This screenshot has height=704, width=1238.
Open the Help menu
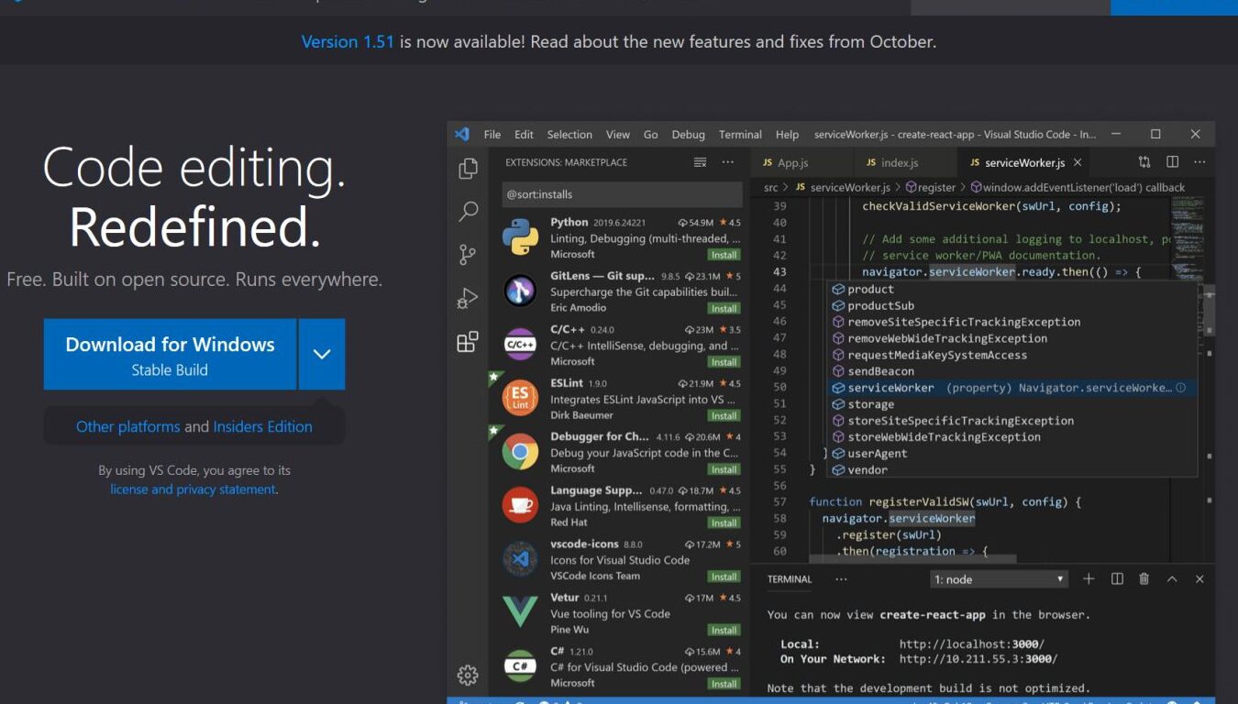coord(787,135)
